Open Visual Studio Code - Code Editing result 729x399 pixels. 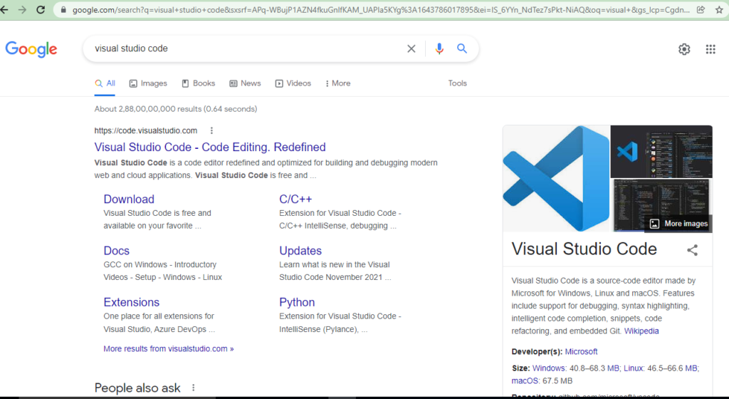(x=210, y=147)
